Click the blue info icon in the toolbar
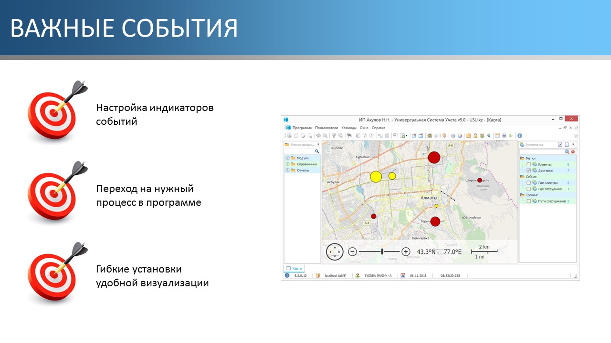Screen dimensions: 611x343 click(x=520, y=136)
